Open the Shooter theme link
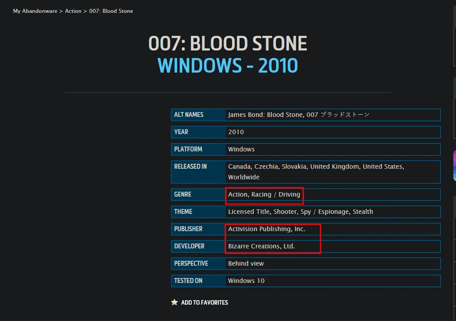The width and height of the screenshot is (456, 321). pyautogui.click(x=285, y=212)
